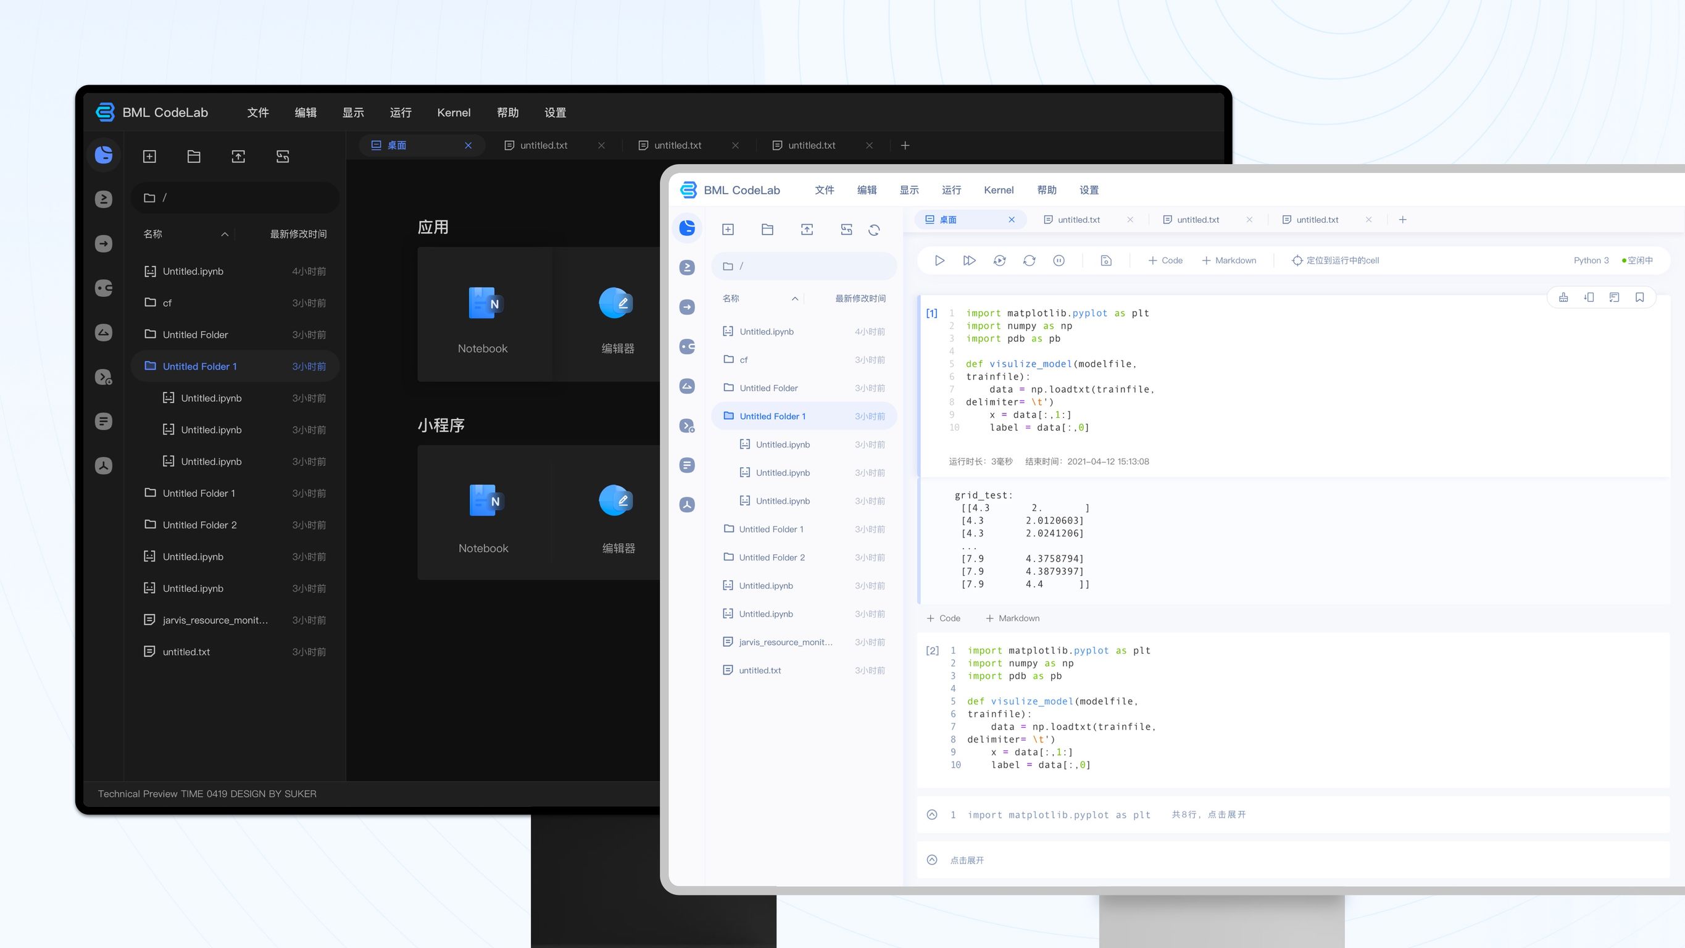Save the notebook
Viewport: 1685px width, 948px height.
point(1105,260)
